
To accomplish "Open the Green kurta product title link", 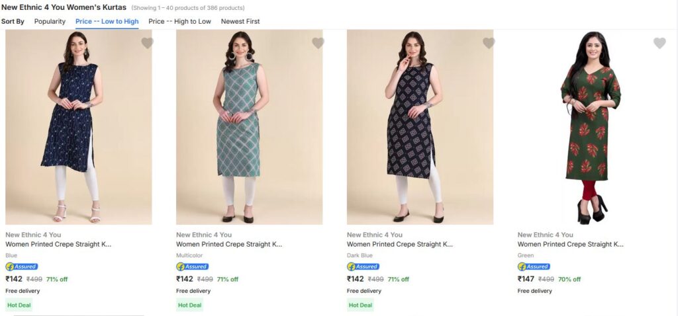I will pos(570,244).
